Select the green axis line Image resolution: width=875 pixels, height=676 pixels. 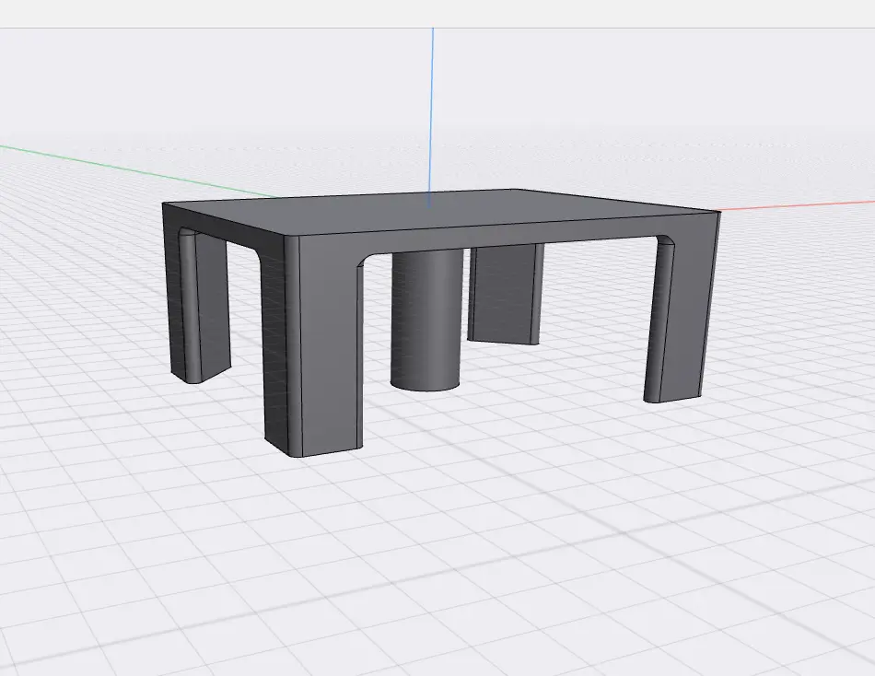(x=138, y=169)
